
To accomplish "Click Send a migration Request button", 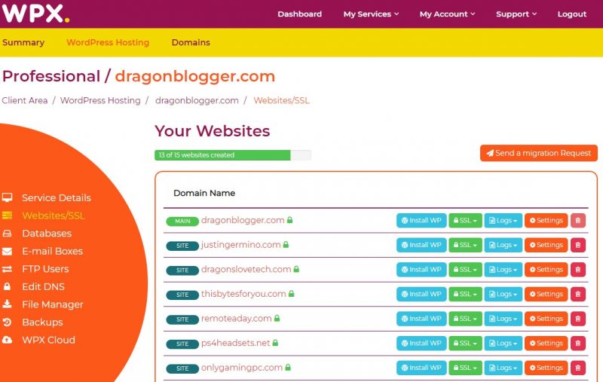I will pos(538,153).
